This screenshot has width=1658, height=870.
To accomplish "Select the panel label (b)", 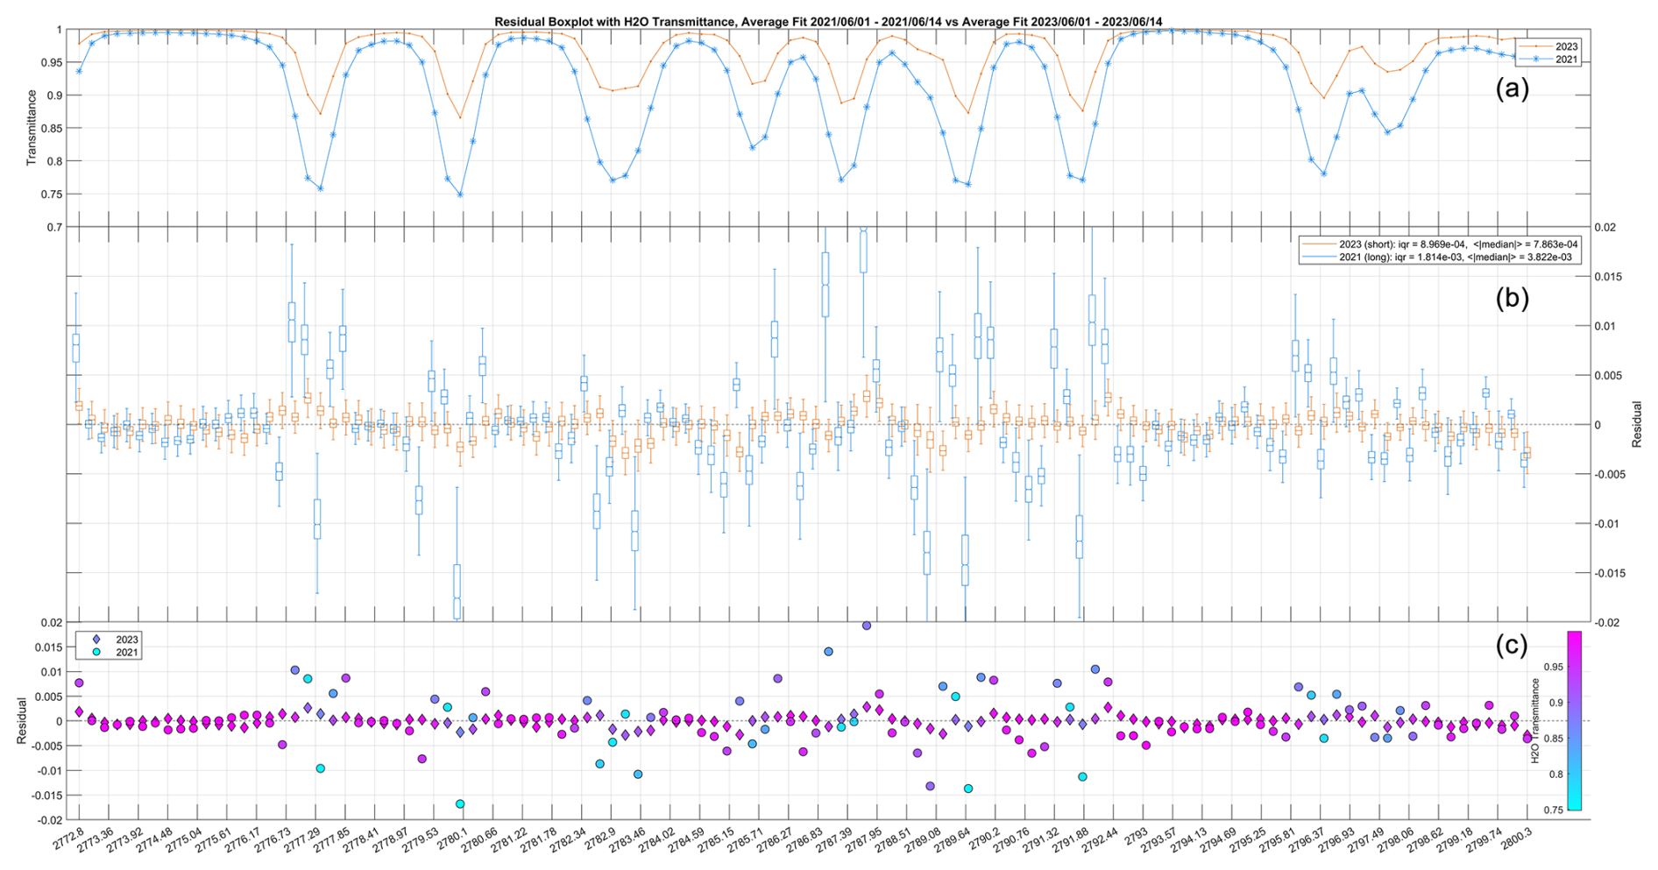I will coord(1512,298).
